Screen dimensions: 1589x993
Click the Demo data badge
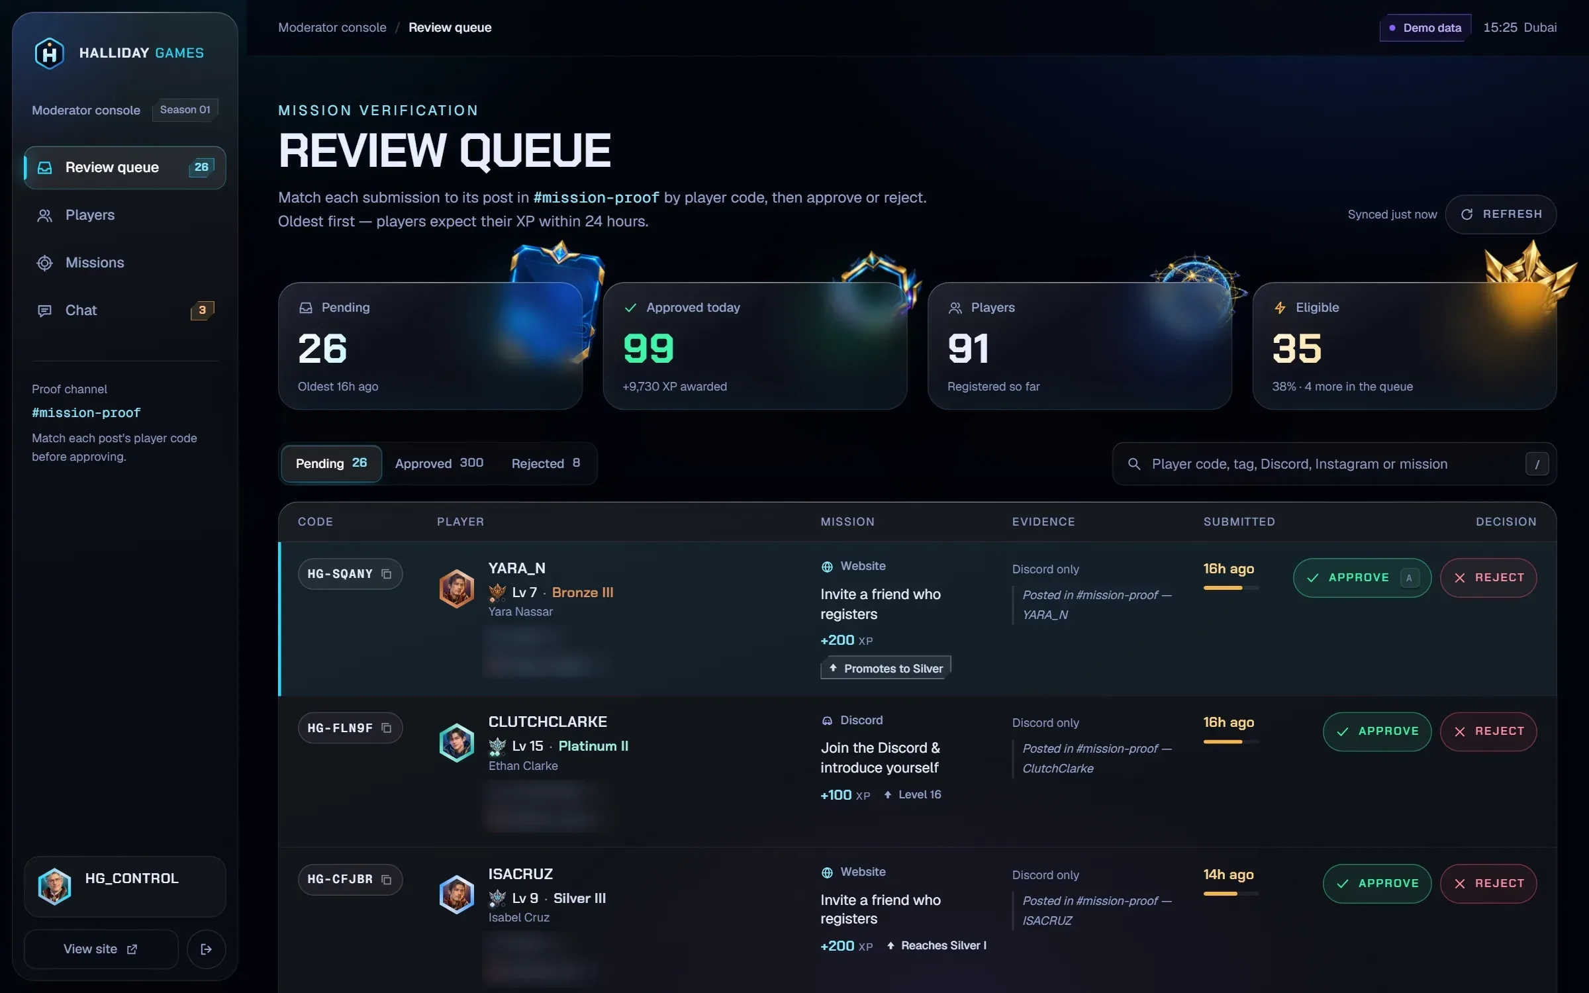1425,28
